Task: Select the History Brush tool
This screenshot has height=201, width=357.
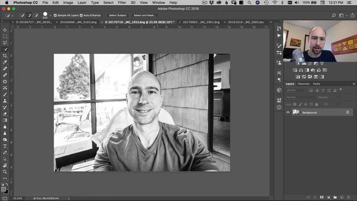Action: tap(5, 107)
